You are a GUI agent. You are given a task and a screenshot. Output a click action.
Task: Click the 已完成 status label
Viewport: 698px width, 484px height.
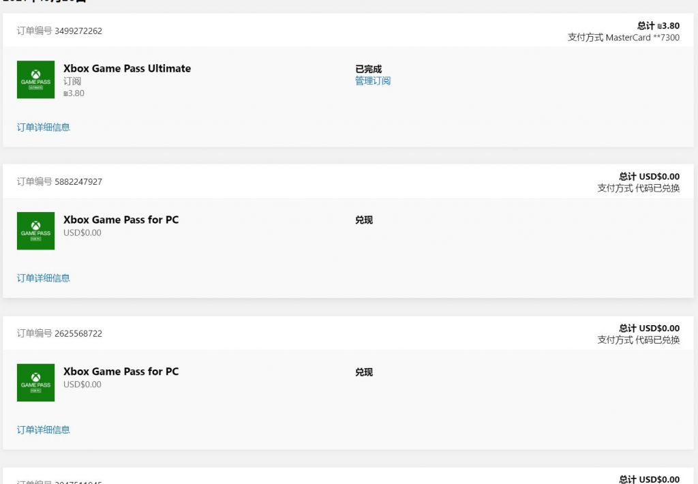click(x=369, y=69)
